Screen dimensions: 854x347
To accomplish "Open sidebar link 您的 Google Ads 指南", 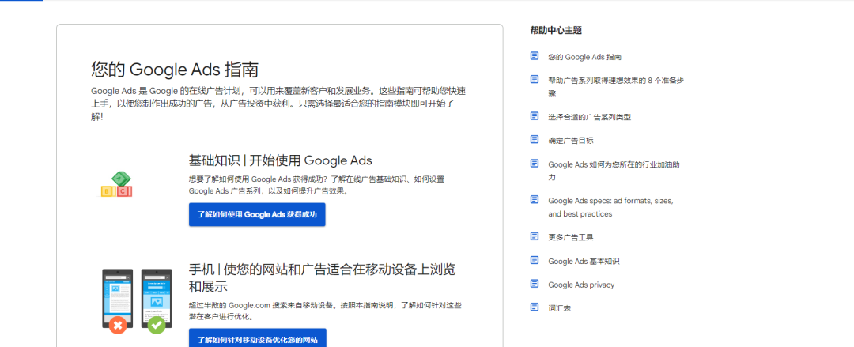I will click(585, 57).
